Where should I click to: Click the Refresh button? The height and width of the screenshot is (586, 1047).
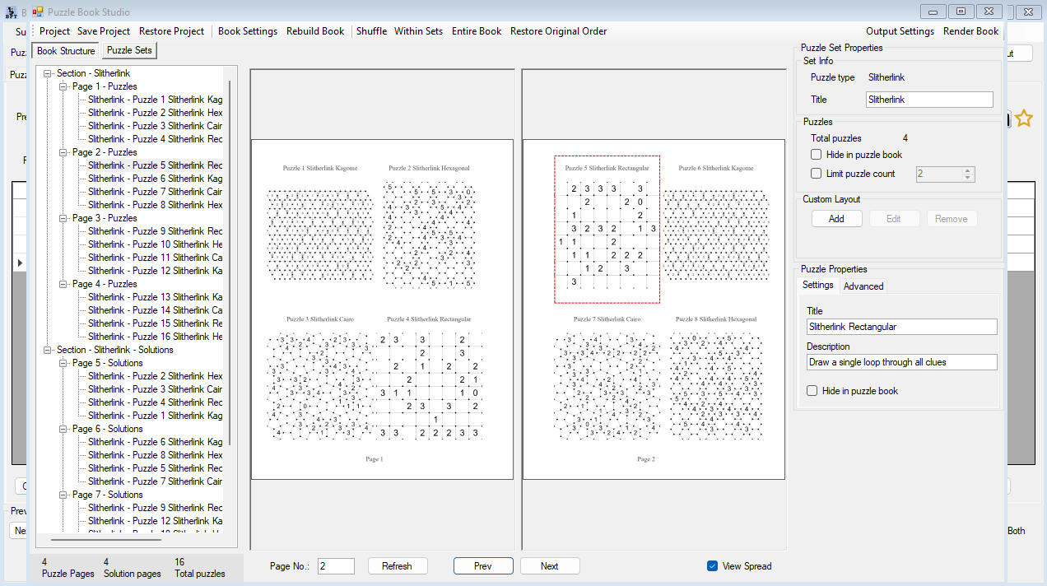point(397,566)
